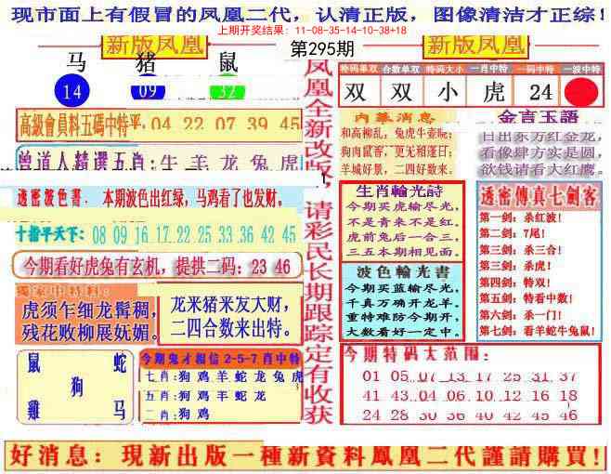The height and width of the screenshot is (474, 611).
Task: Open the 波色输光书 box title
Action: (x=395, y=271)
